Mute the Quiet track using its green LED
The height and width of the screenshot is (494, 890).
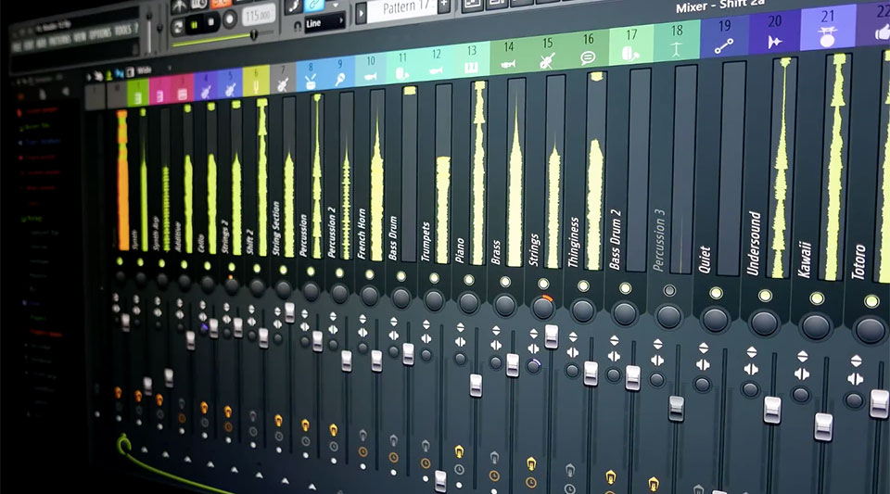tap(716, 293)
